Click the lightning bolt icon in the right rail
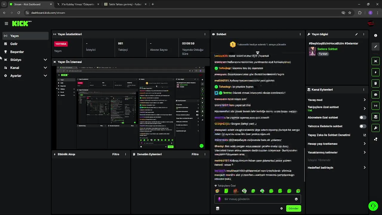Image resolution: width=382 pixels, height=215 pixels. point(375,72)
